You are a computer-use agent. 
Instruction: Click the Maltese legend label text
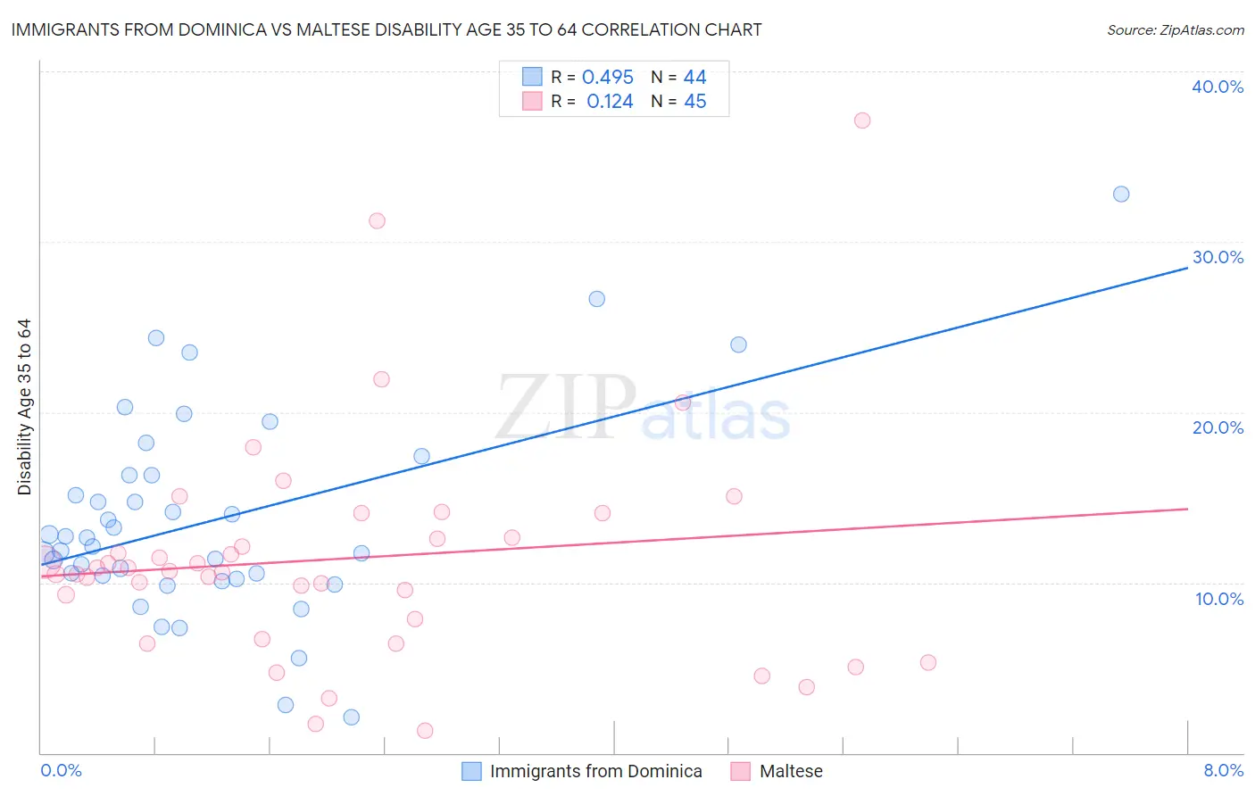click(791, 771)
